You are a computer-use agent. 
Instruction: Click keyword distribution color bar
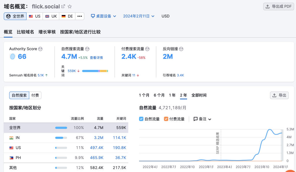[x=95, y=71]
